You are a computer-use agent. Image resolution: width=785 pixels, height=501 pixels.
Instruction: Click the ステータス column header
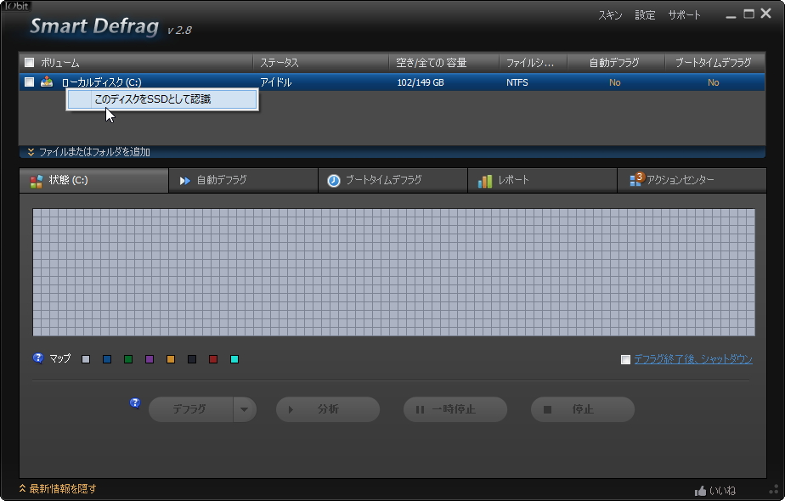(x=321, y=63)
